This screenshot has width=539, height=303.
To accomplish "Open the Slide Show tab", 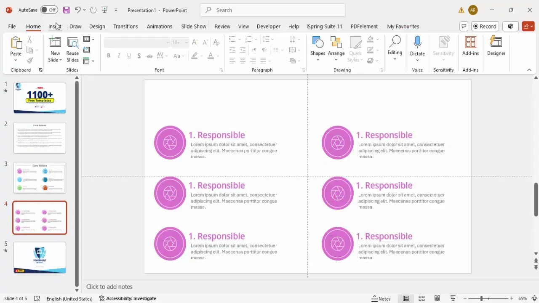I will click(x=194, y=26).
